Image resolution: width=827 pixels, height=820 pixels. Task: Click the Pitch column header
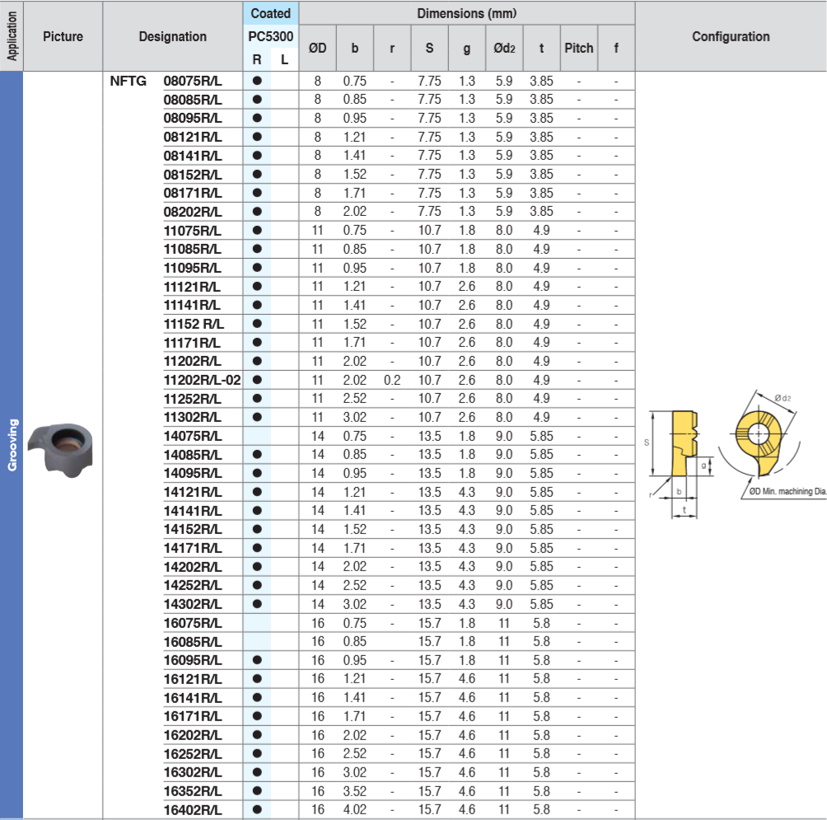coord(578,48)
